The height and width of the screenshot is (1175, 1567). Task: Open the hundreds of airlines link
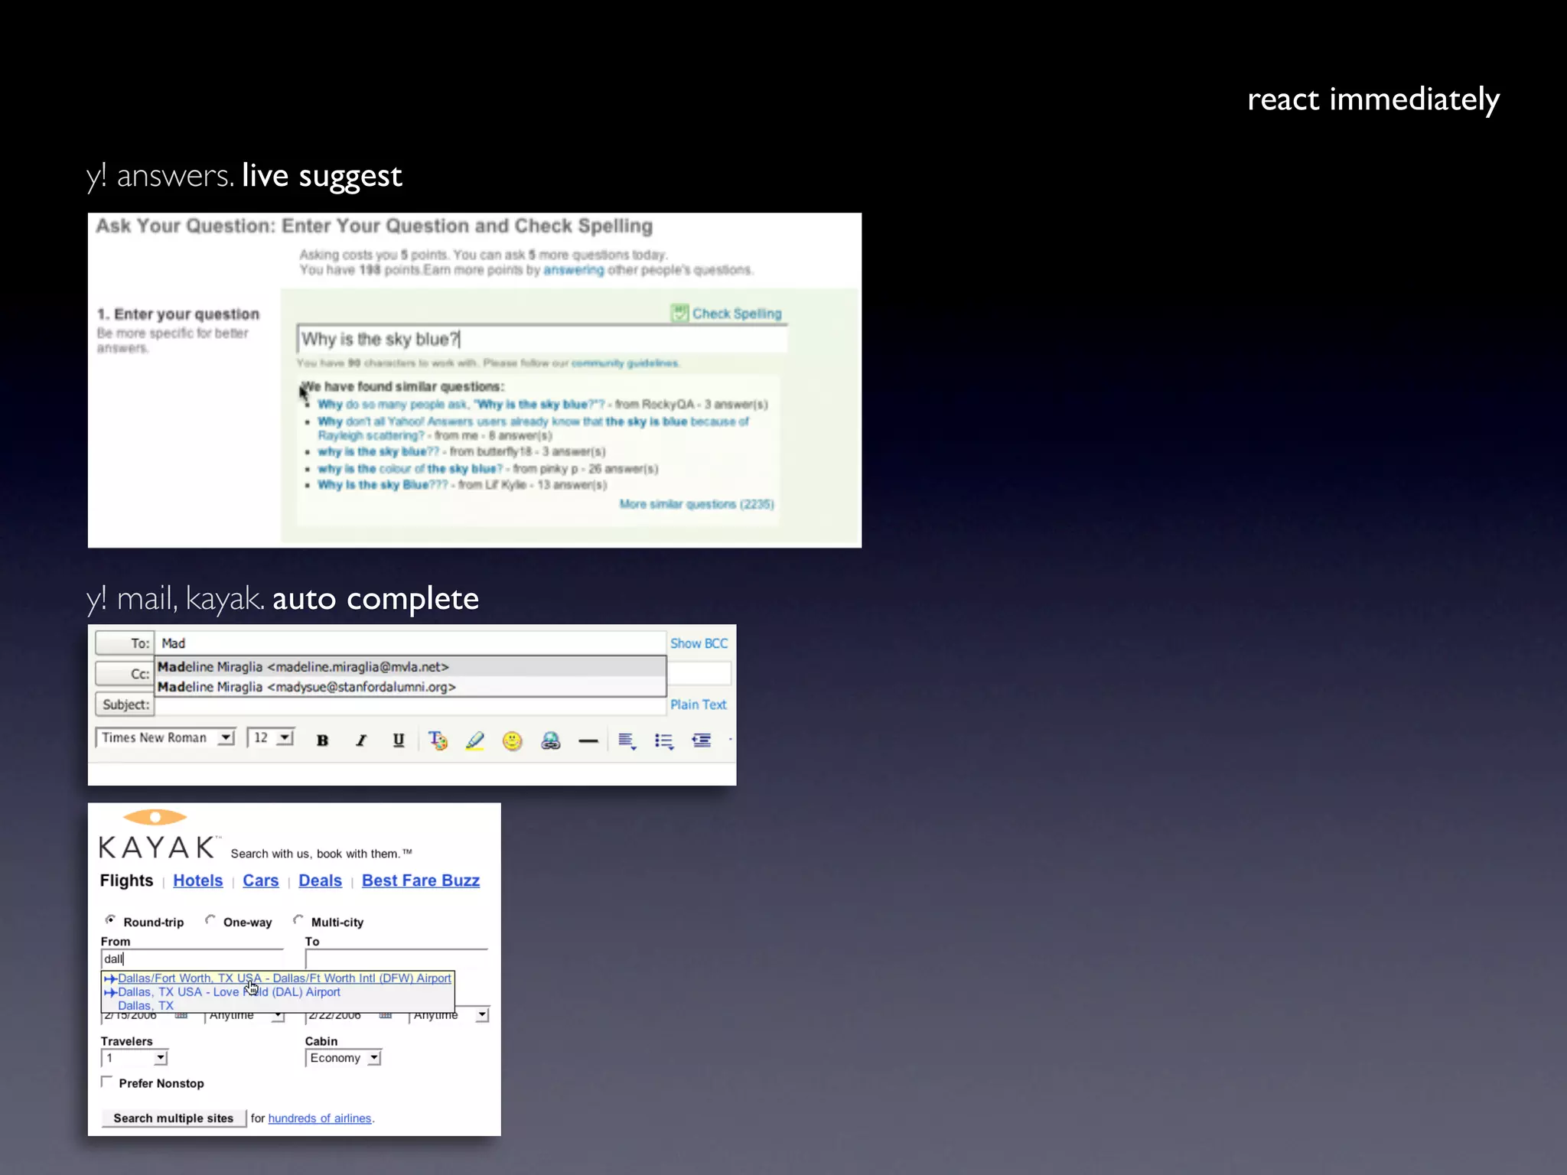pos(320,1118)
